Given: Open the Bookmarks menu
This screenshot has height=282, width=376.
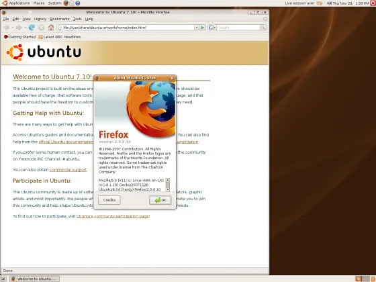Looking at the screenshot, I should (60, 19).
